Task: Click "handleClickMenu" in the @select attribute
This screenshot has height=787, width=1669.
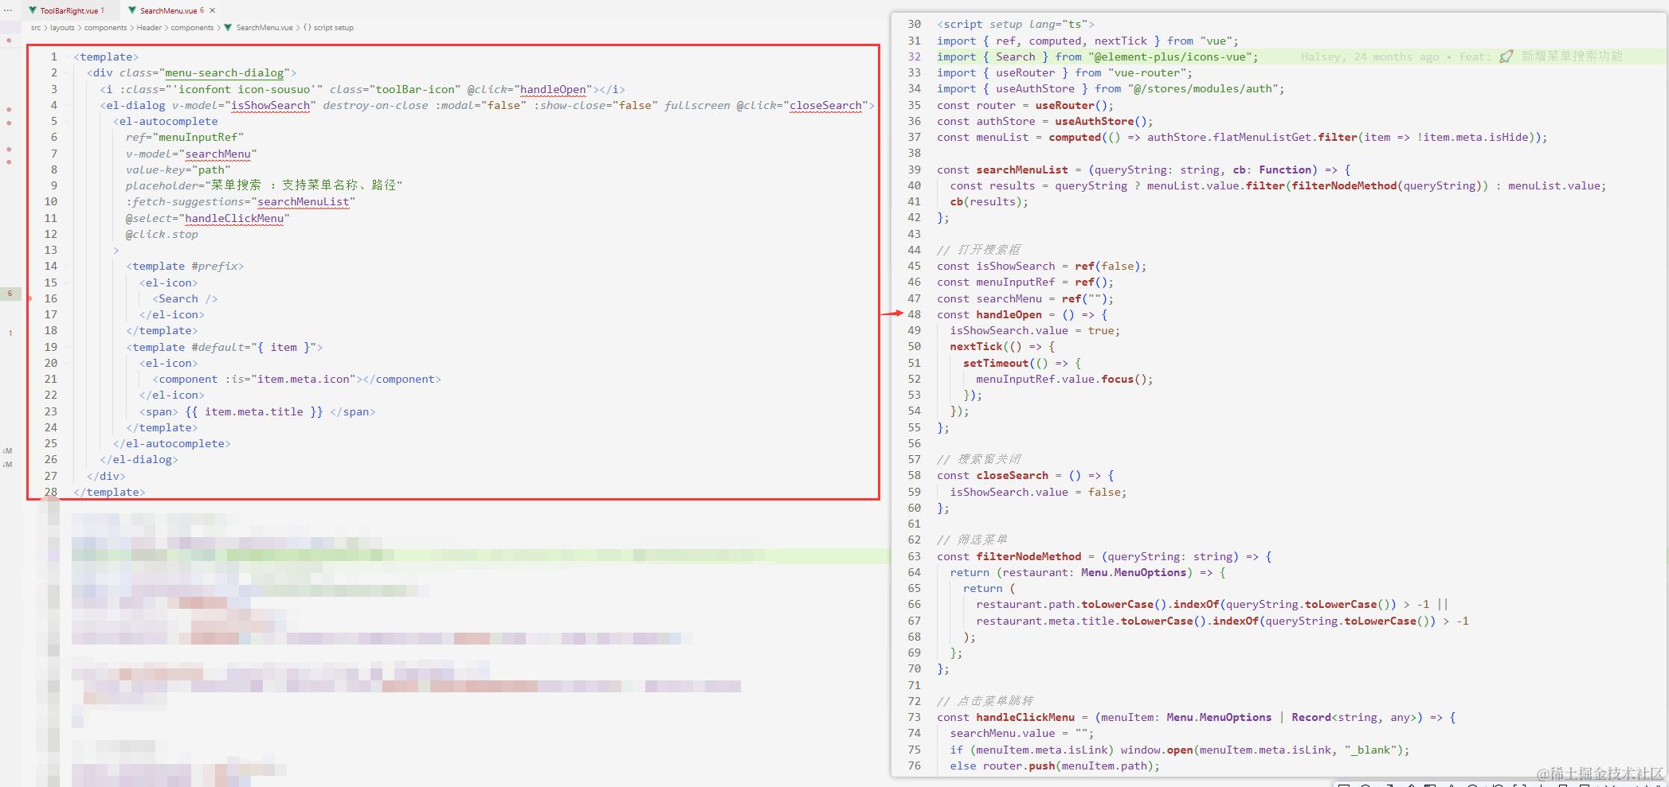Action: [234, 218]
